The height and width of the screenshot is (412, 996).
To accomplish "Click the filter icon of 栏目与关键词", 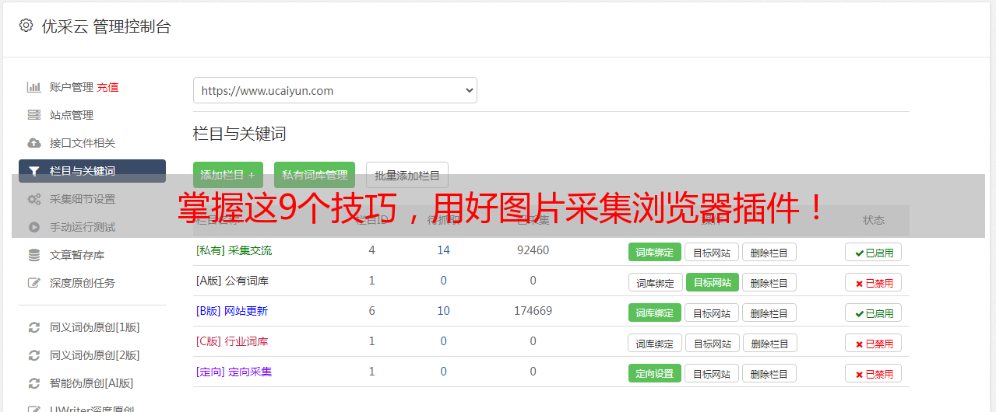I will [x=33, y=171].
